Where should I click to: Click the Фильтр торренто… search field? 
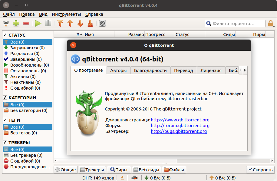235,23
